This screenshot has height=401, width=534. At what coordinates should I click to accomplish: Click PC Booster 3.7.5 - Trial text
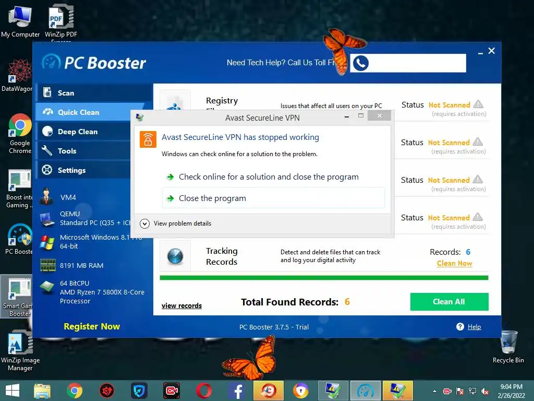pyautogui.click(x=274, y=327)
